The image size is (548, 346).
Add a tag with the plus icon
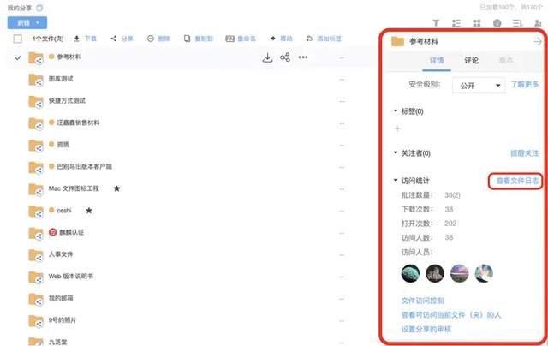tap(397, 128)
